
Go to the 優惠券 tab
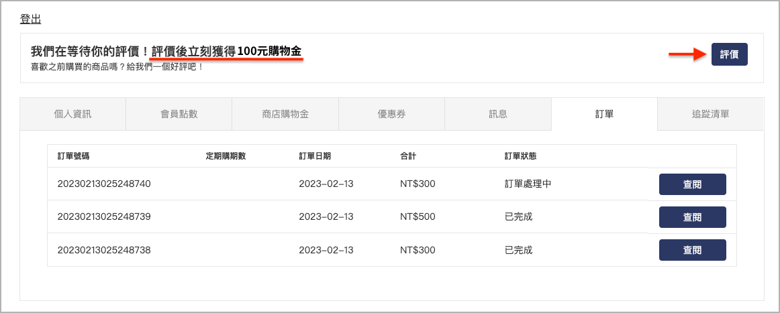click(x=391, y=114)
